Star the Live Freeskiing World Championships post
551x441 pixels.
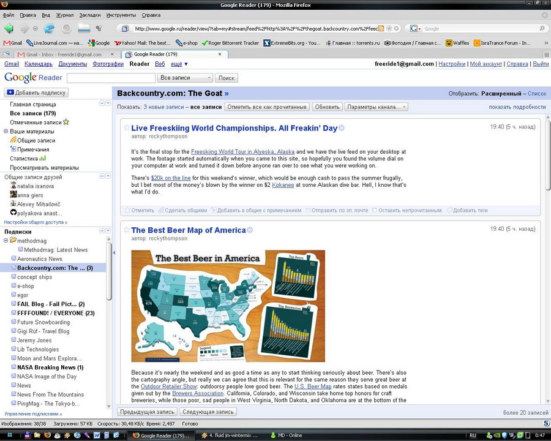127,128
